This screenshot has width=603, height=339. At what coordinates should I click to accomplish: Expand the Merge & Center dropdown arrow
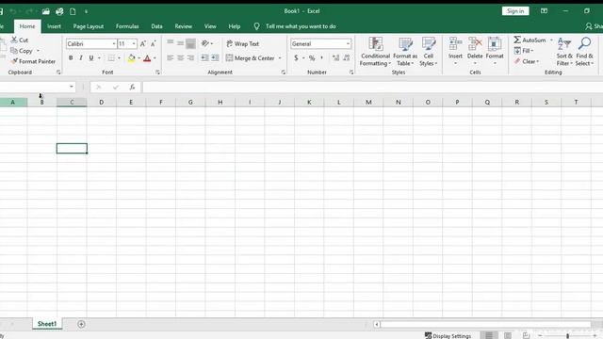[x=280, y=58]
